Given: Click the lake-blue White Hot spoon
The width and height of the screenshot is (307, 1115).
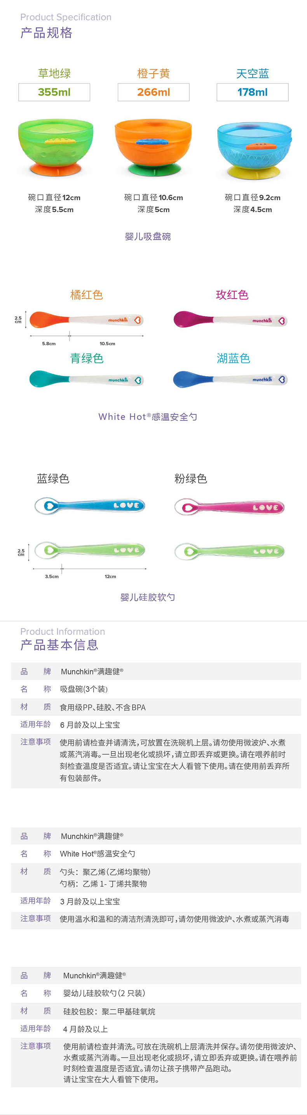Looking at the screenshot, I should point(230,379).
